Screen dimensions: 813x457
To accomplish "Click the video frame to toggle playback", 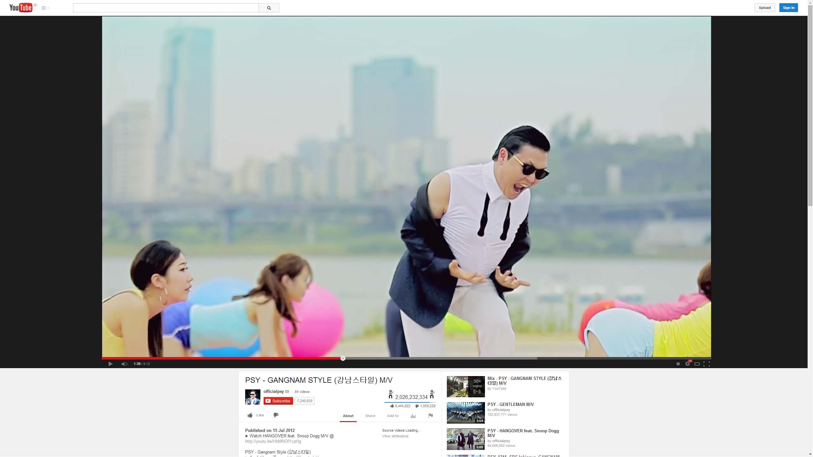I will (406, 187).
